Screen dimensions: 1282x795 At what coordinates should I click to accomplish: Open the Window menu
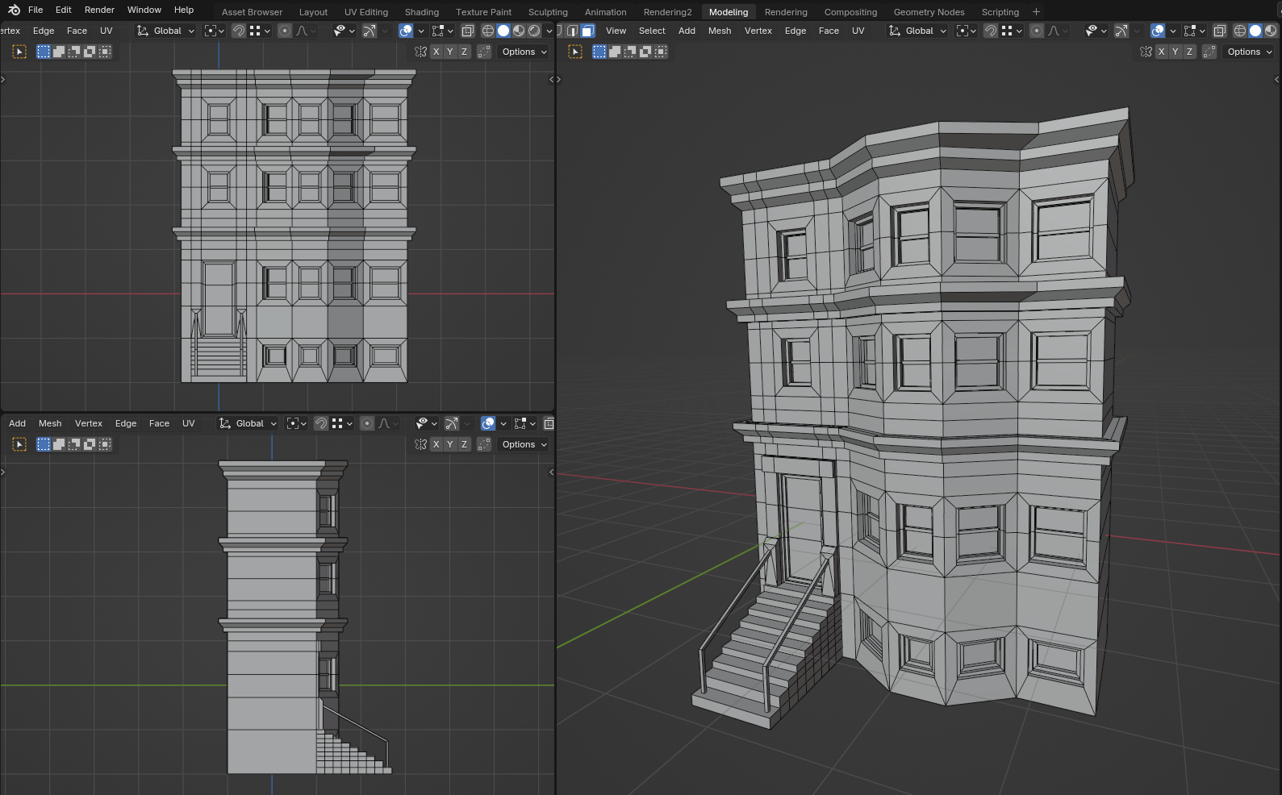tap(144, 10)
